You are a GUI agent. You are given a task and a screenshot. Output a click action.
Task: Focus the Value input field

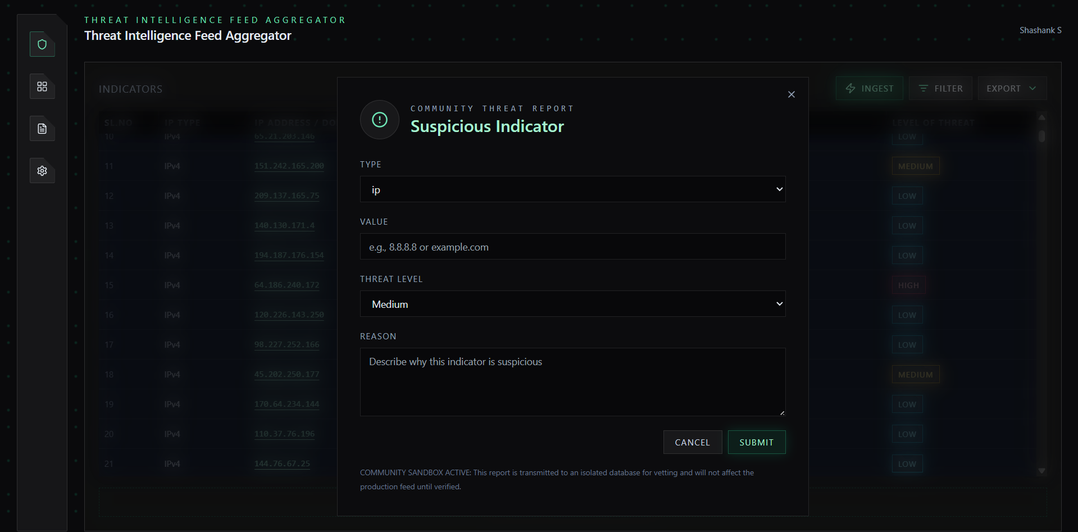(x=572, y=247)
